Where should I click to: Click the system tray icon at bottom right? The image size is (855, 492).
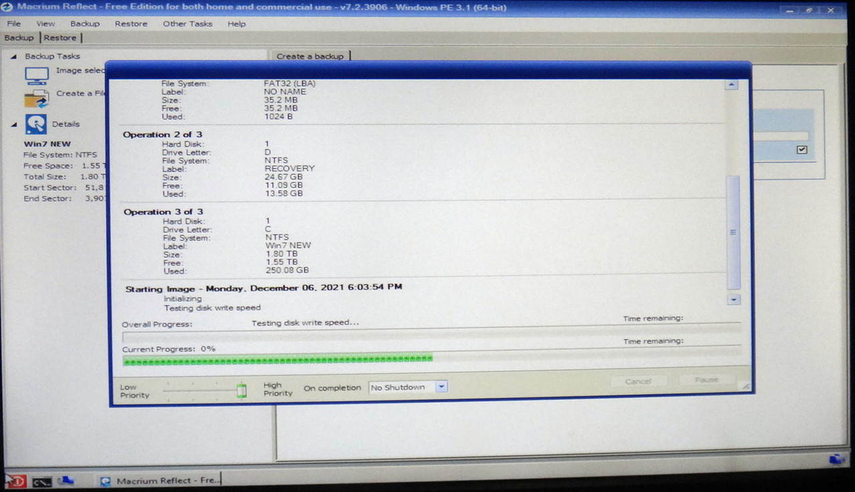coord(837,459)
